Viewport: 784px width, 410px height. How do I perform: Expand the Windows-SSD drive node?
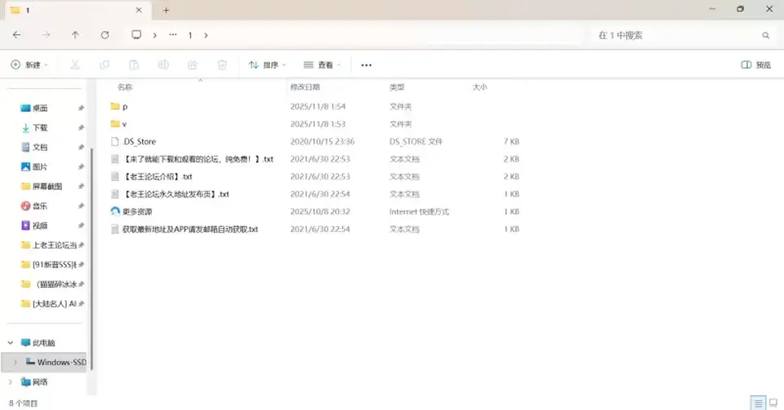click(x=15, y=362)
